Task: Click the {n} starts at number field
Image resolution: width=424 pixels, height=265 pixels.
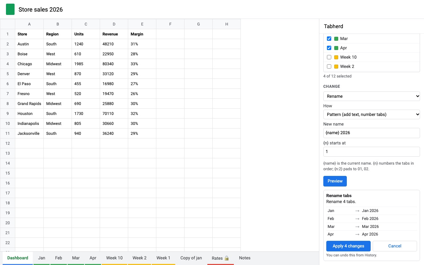Action: pos(372,152)
